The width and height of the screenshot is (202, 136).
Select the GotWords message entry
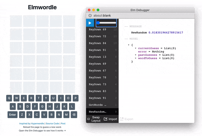(102, 105)
